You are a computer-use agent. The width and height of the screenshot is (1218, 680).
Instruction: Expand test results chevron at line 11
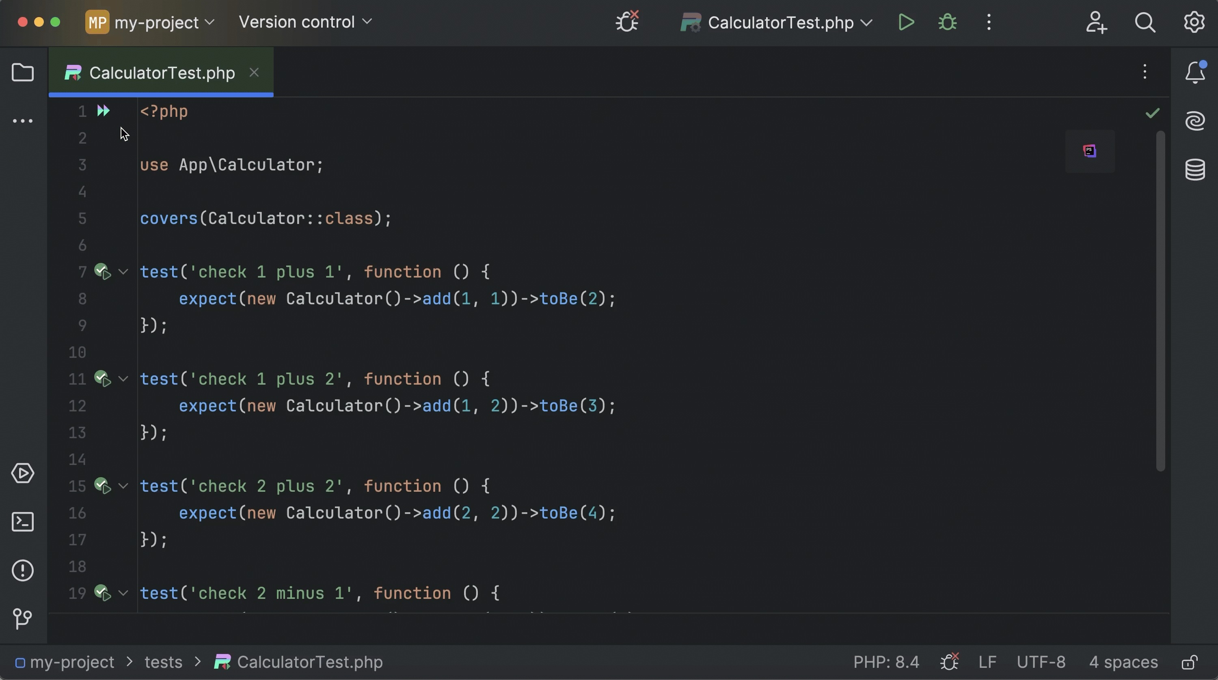coord(124,379)
